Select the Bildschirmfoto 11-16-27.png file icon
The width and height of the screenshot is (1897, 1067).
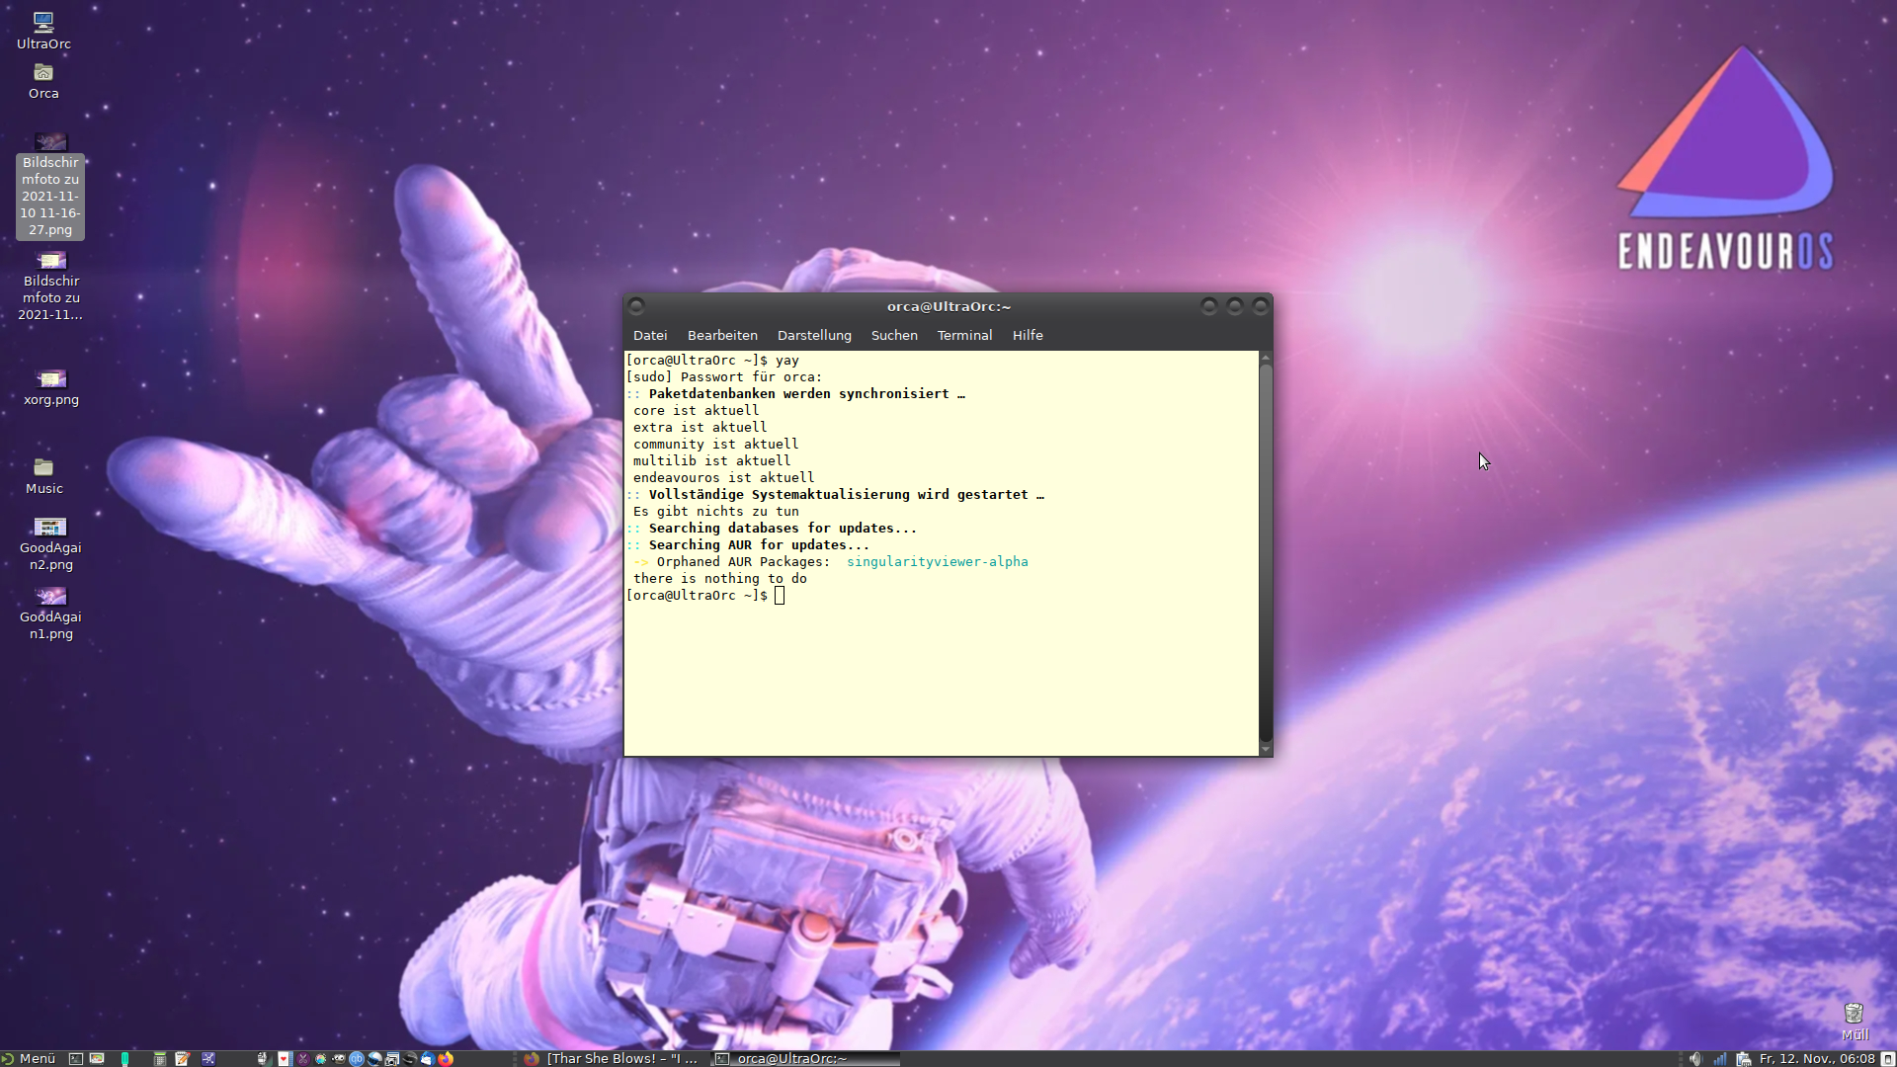point(50,185)
